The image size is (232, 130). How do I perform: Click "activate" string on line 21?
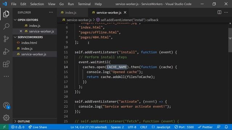[129, 101]
